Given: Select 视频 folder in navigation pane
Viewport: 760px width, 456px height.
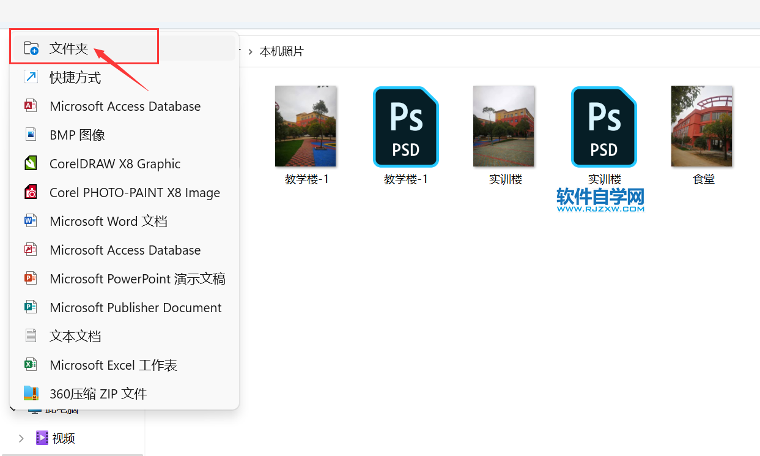Looking at the screenshot, I should [63, 438].
